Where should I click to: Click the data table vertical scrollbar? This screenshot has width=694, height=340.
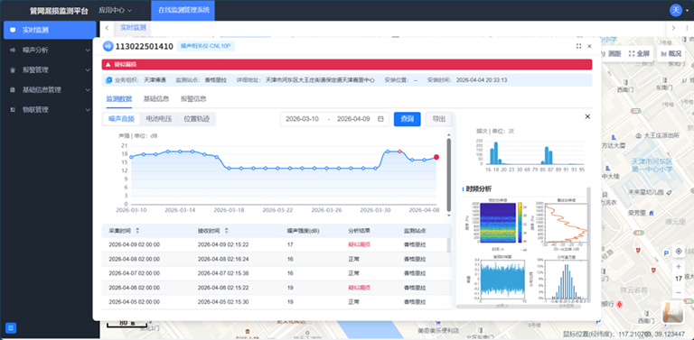[449, 245]
